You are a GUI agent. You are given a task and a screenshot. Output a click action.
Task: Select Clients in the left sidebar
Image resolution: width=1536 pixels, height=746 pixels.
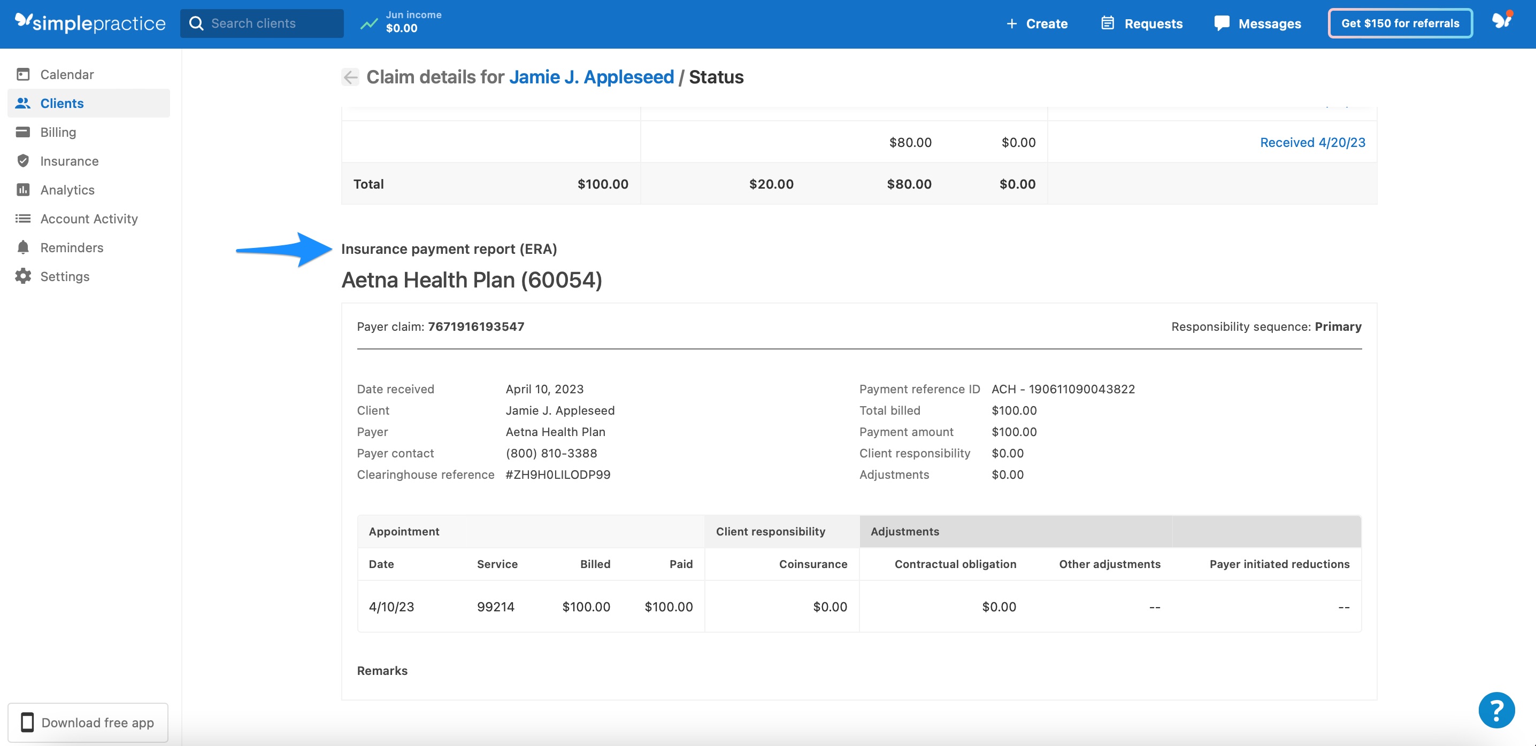pos(62,103)
